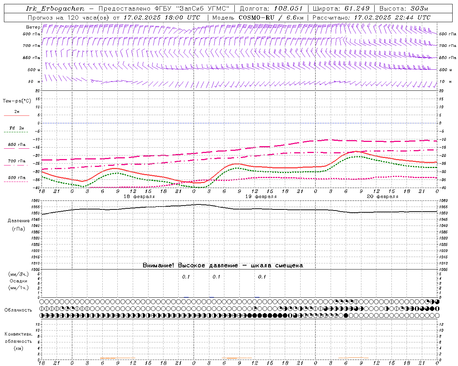Click the Конвективн. label
This screenshot has height=366, width=458.
(18, 334)
